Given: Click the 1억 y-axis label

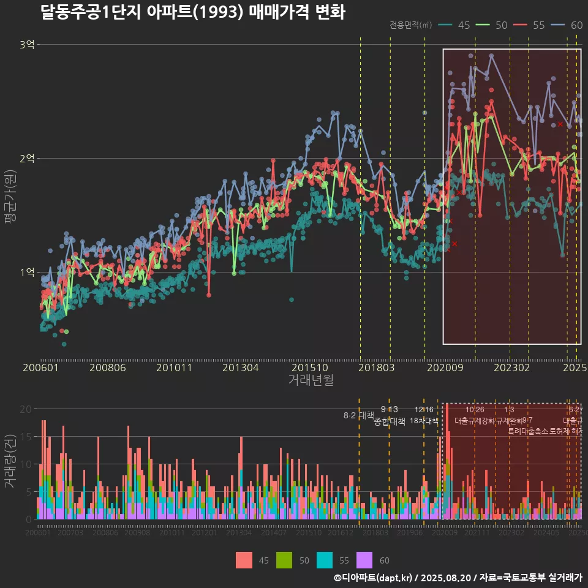Looking at the screenshot, I should point(27,272).
